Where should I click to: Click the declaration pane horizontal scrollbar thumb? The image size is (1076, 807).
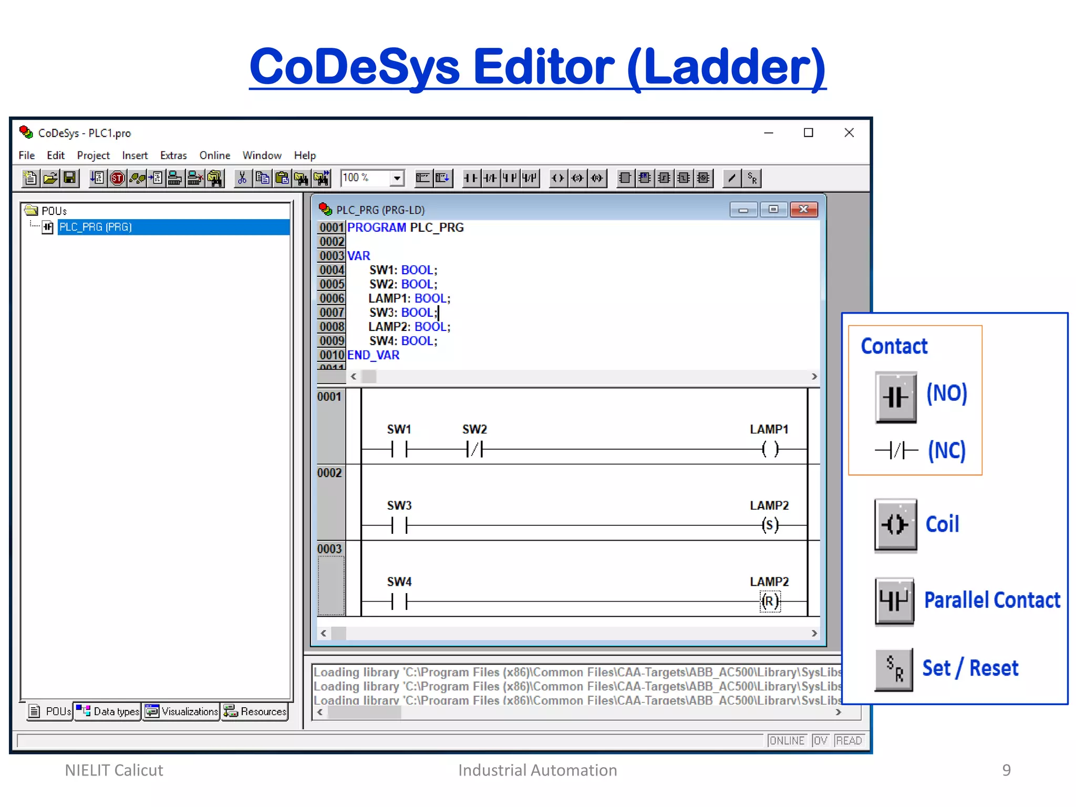tap(369, 376)
